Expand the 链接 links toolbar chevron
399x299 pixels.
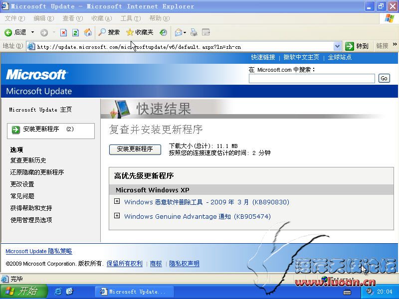pyautogui.click(x=395, y=44)
